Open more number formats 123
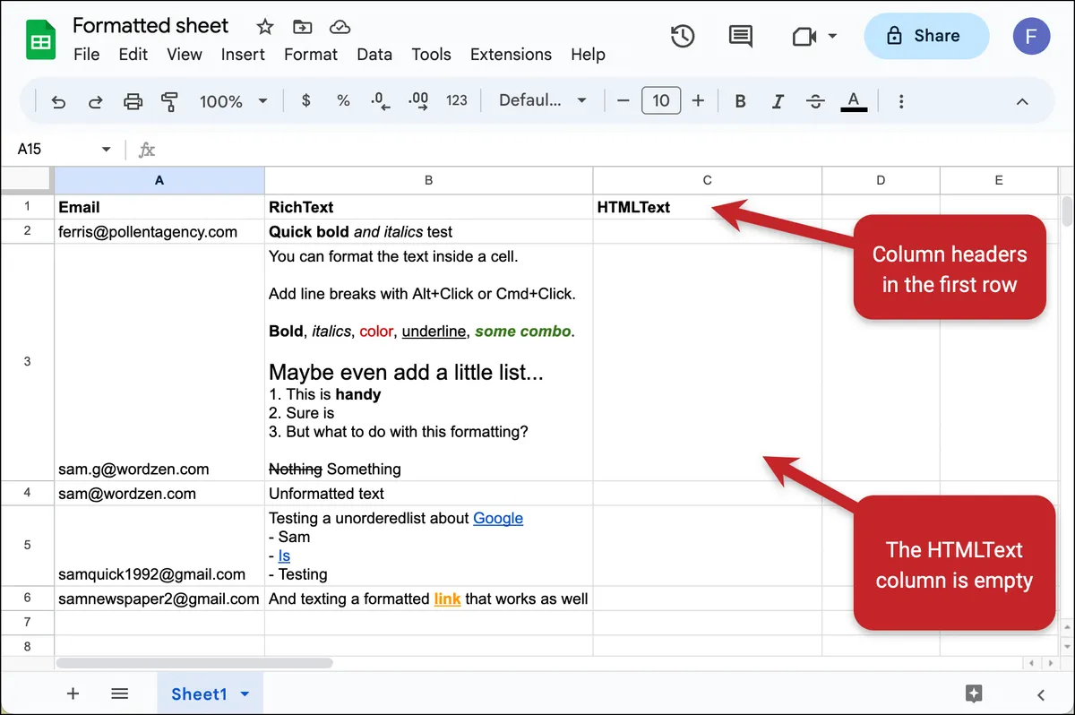This screenshot has height=715, width=1075. point(457,101)
